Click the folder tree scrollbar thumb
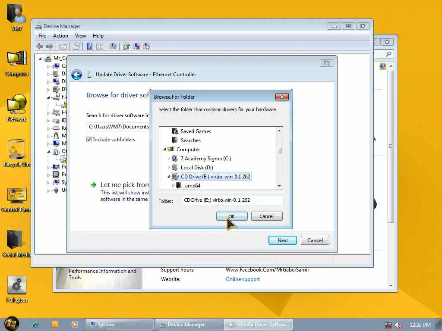 coord(279,151)
